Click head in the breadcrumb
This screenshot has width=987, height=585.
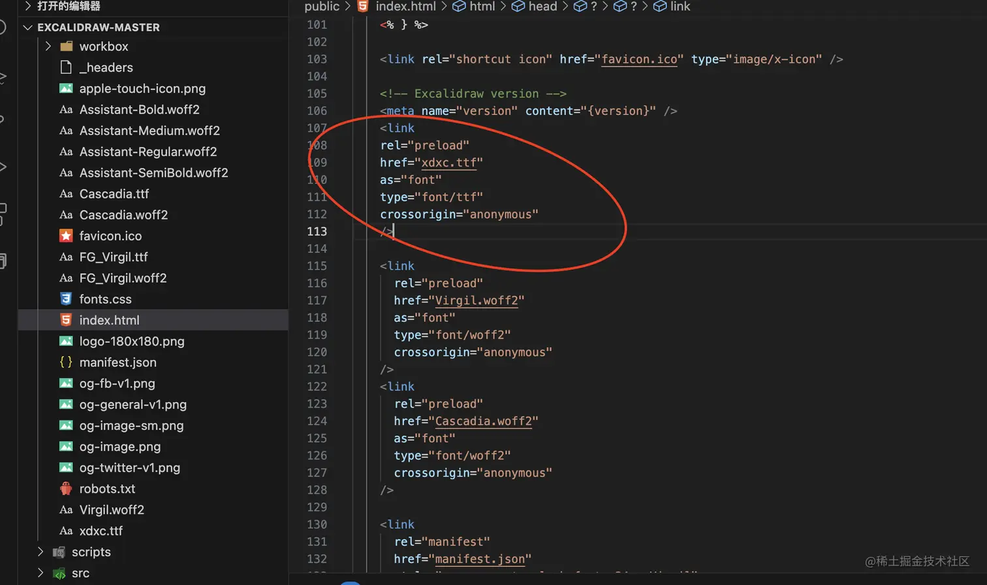(543, 6)
